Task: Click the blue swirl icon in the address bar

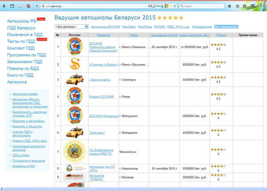Action: point(162,6)
